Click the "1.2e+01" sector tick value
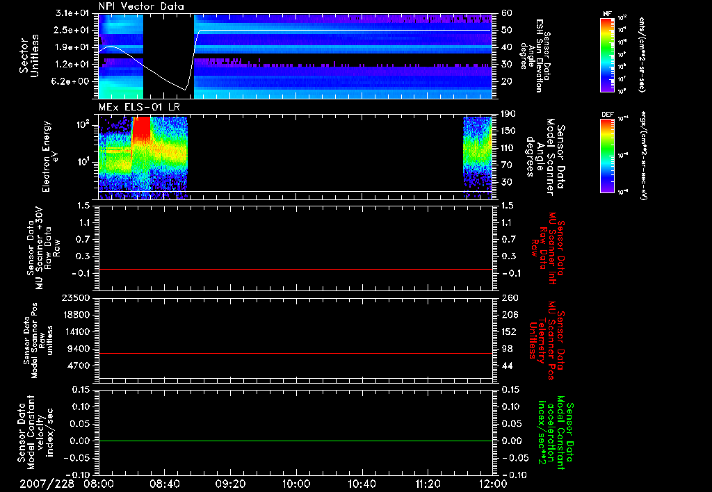Image resolution: width=712 pixels, height=492 pixels. [x=72, y=65]
